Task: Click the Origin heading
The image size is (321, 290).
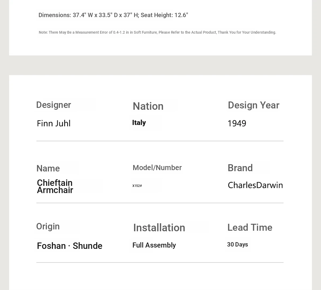Action: tap(48, 226)
